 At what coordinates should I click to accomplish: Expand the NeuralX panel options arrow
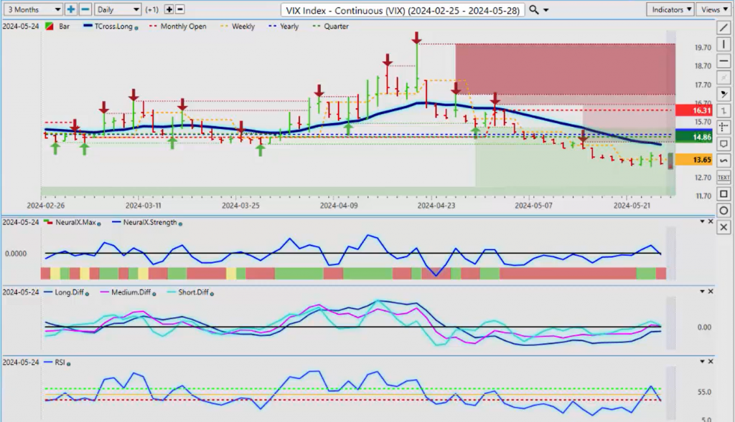click(701, 223)
